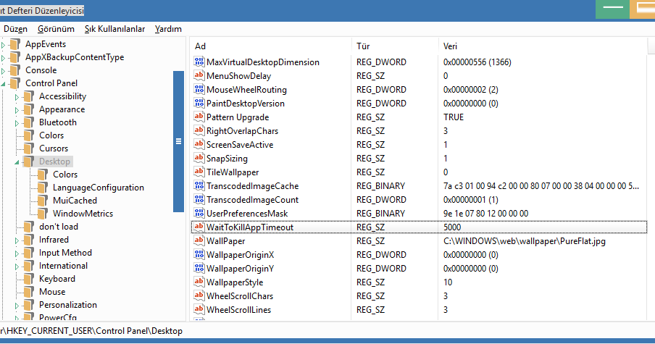Viewport: 655px width, 344px height.
Task: Expand the Console tree node
Action: pos(4,70)
